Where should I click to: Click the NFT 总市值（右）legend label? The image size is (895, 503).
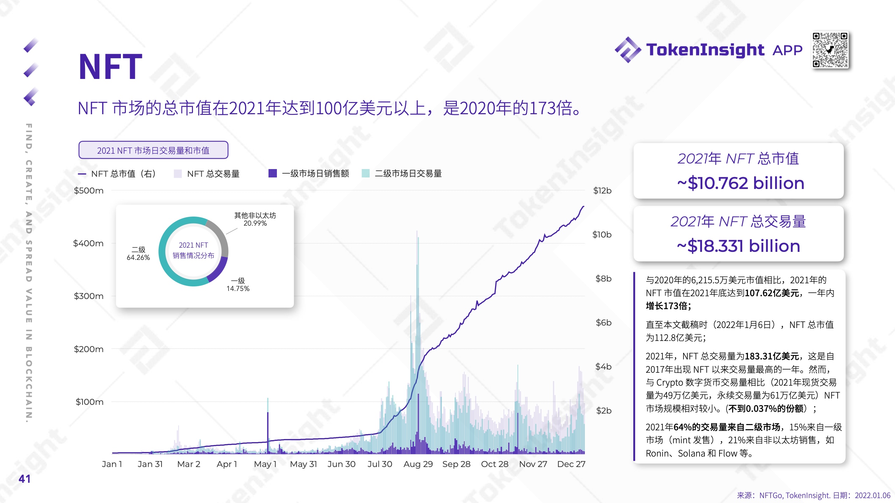[x=123, y=174]
